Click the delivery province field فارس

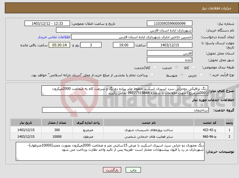[170, 53]
